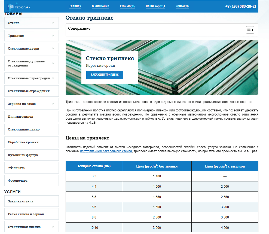Viewport: 269px width, 234px height.
Task: Click the phone number +7 (495) 085-29-21
Action: click(241, 6)
